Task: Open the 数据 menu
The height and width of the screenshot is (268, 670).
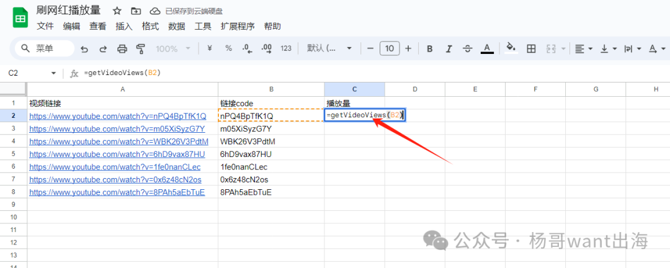Action: [x=177, y=27]
